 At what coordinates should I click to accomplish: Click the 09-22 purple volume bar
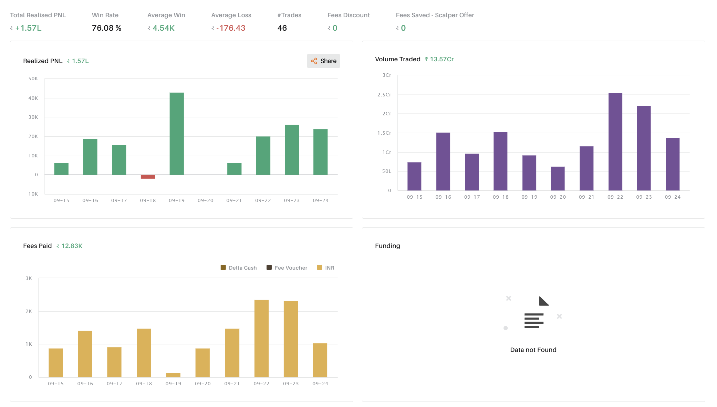pos(615,142)
